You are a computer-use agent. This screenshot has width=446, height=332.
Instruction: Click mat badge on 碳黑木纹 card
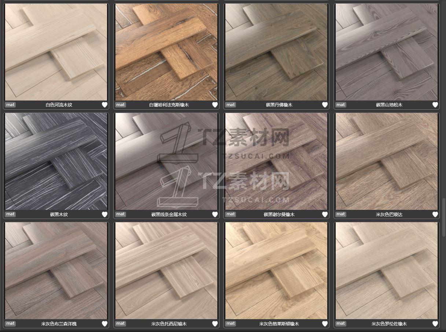[x=10, y=214]
